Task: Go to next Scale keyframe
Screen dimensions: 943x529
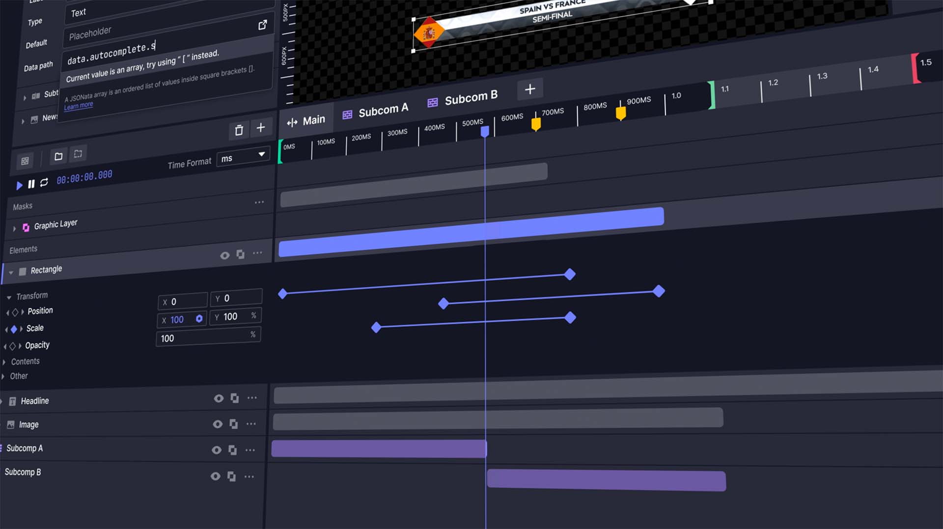Action: coord(21,329)
